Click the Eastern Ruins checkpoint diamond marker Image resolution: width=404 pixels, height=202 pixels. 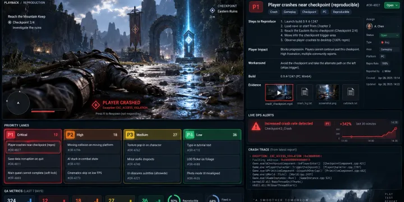coord(212,10)
